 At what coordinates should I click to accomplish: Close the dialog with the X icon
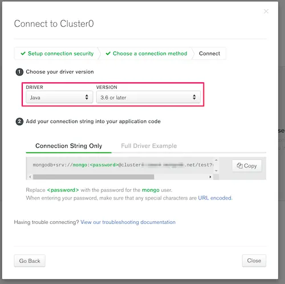(266, 11)
